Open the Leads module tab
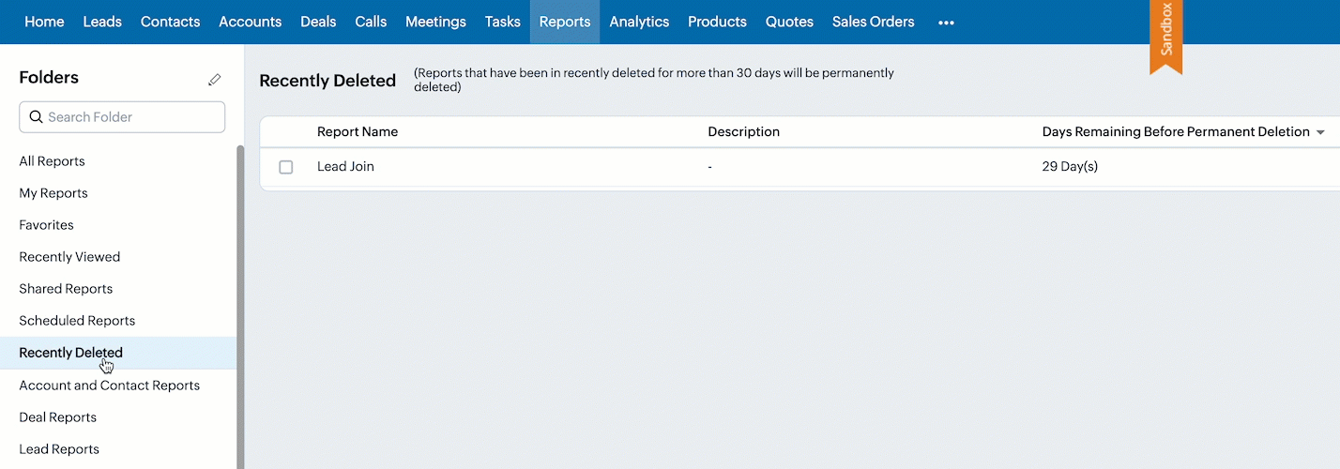 [102, 22]
